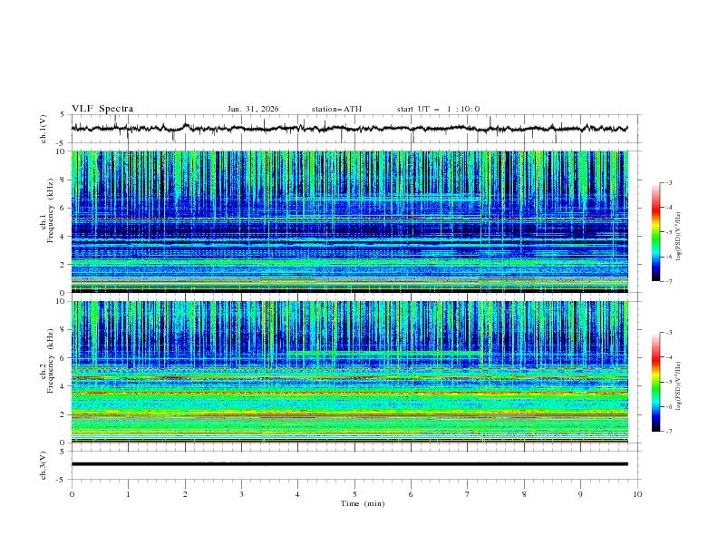Click the -7 tick on ch.1 color bar
Viewport: 718px width, 555px height.
[x=669, y=281]
